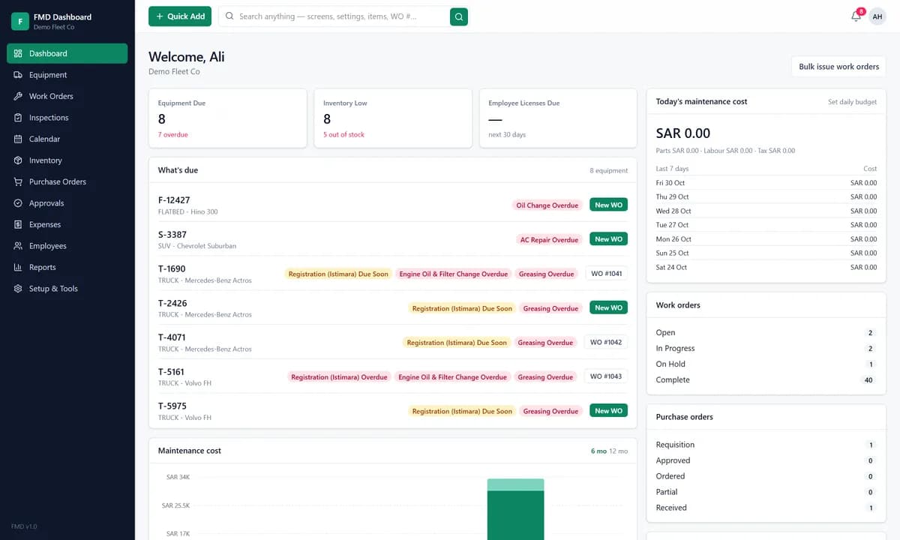Open the AH user avatar menu
900x540 pixels.
pyautogui.click(x=877, y=16)
